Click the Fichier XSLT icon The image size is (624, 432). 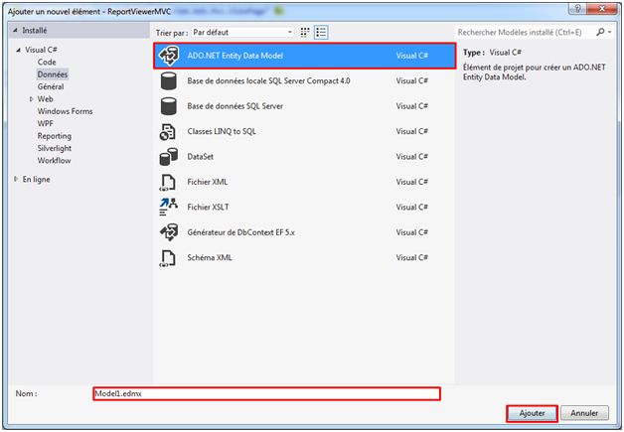[x=168, y=208]
